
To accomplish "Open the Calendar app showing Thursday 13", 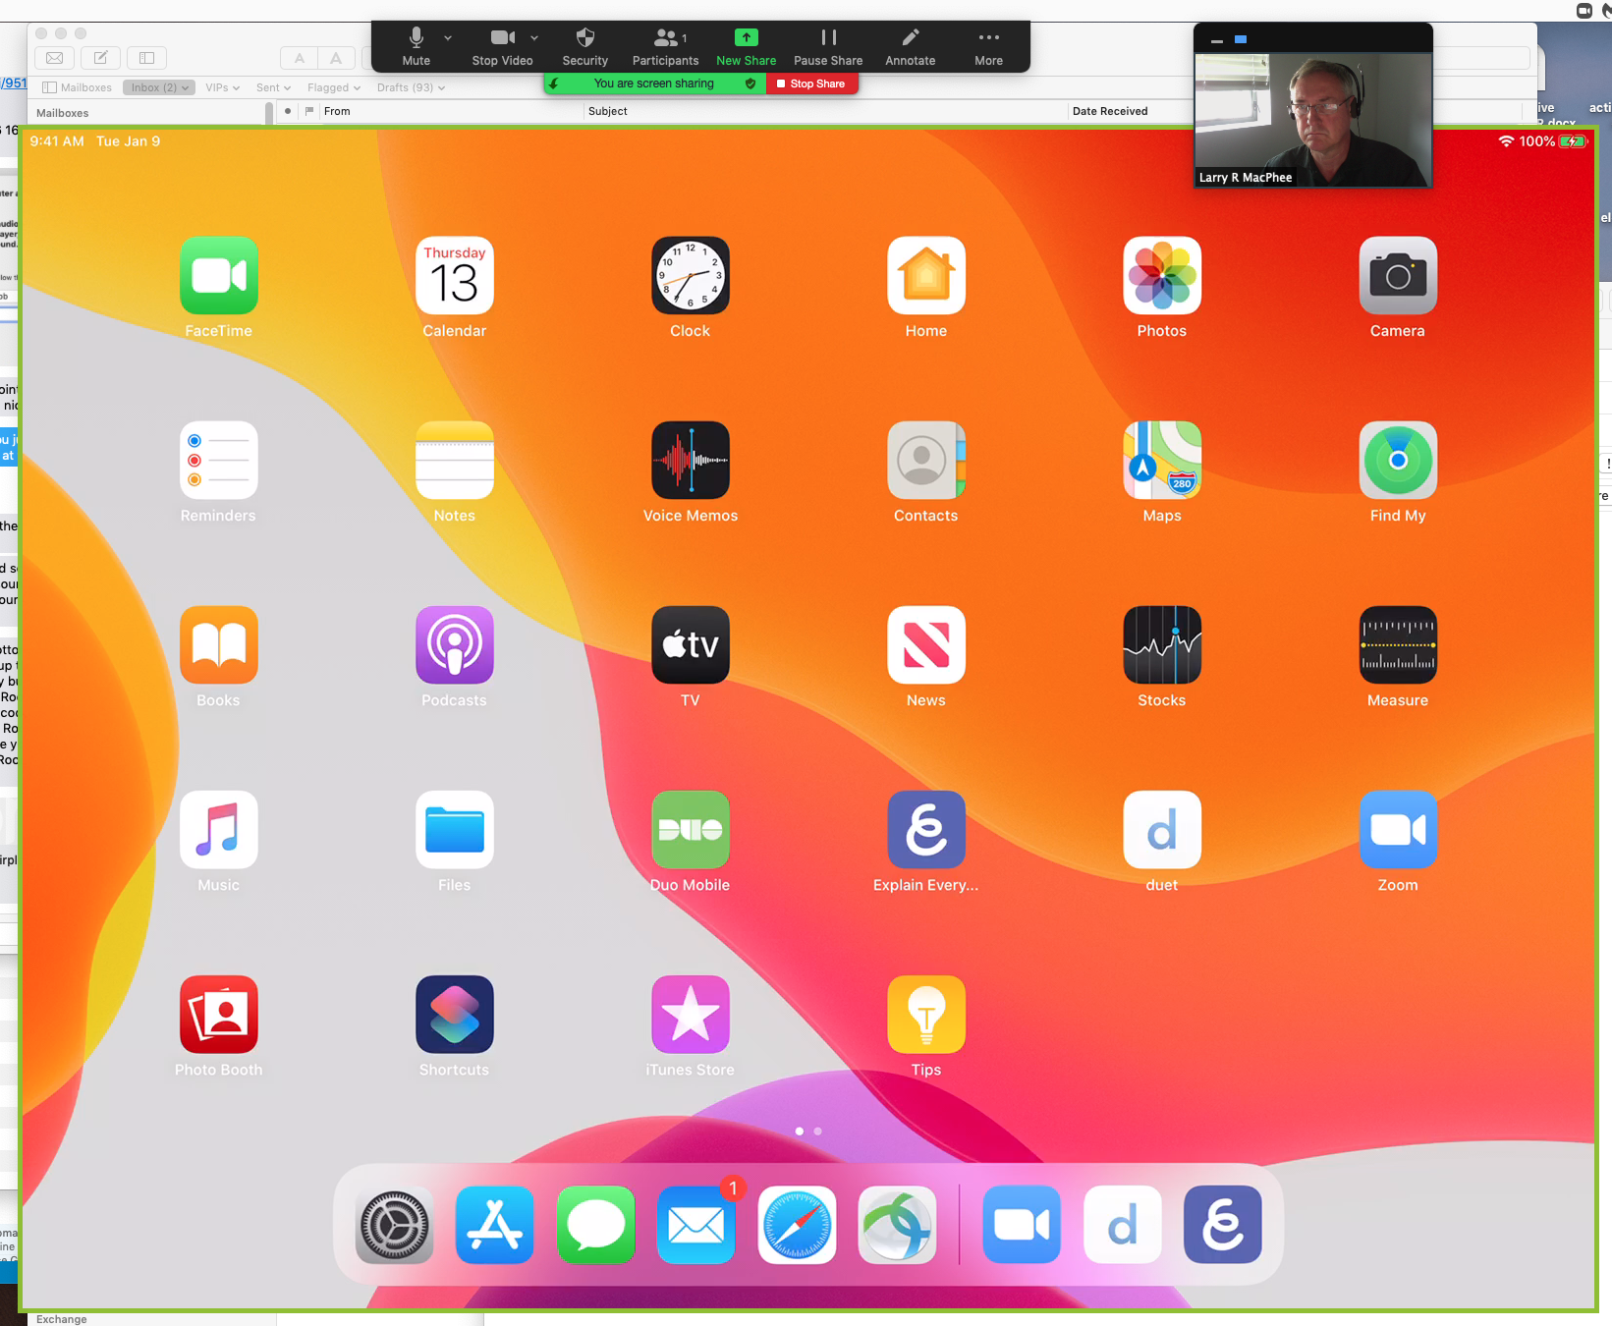I will tap(455, 275).
